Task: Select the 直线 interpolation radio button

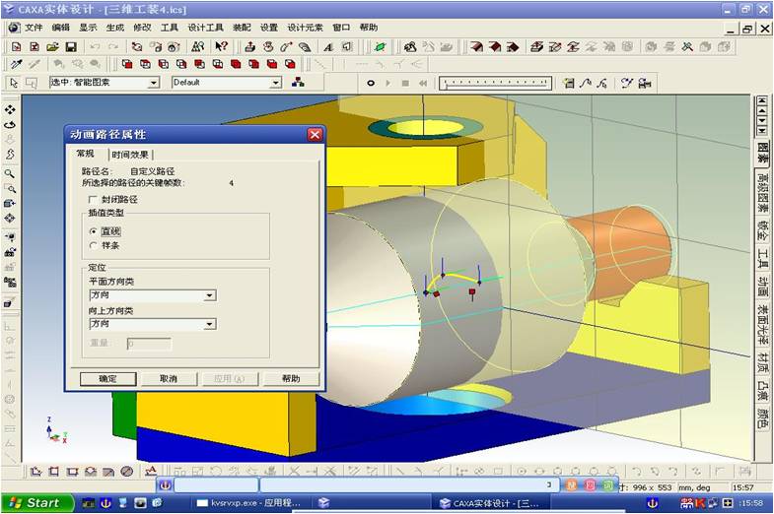Action: (x=94, y=230)
